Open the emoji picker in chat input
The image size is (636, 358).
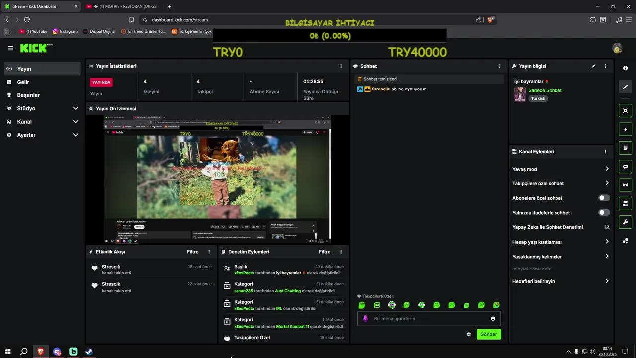(x=493, y=319)
